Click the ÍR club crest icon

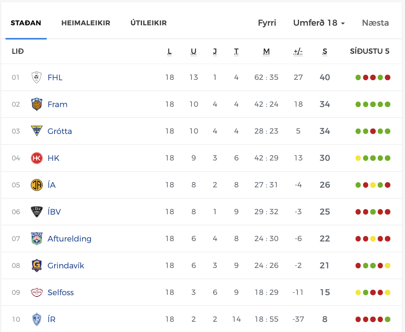coord(36,319)
